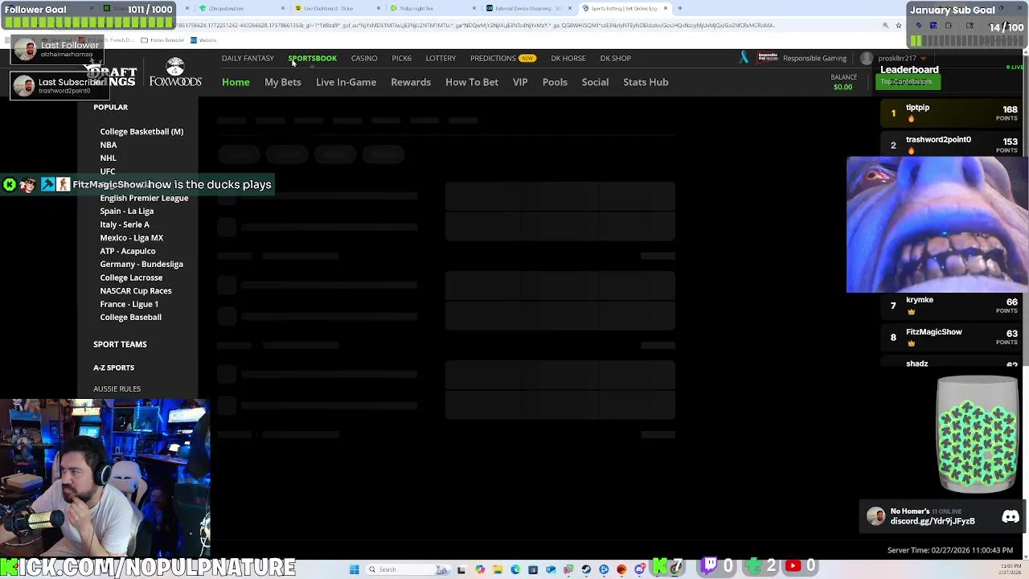Close the External Device Streaming tab
This screenshot has width=1029, height=579.
[570, 8]
